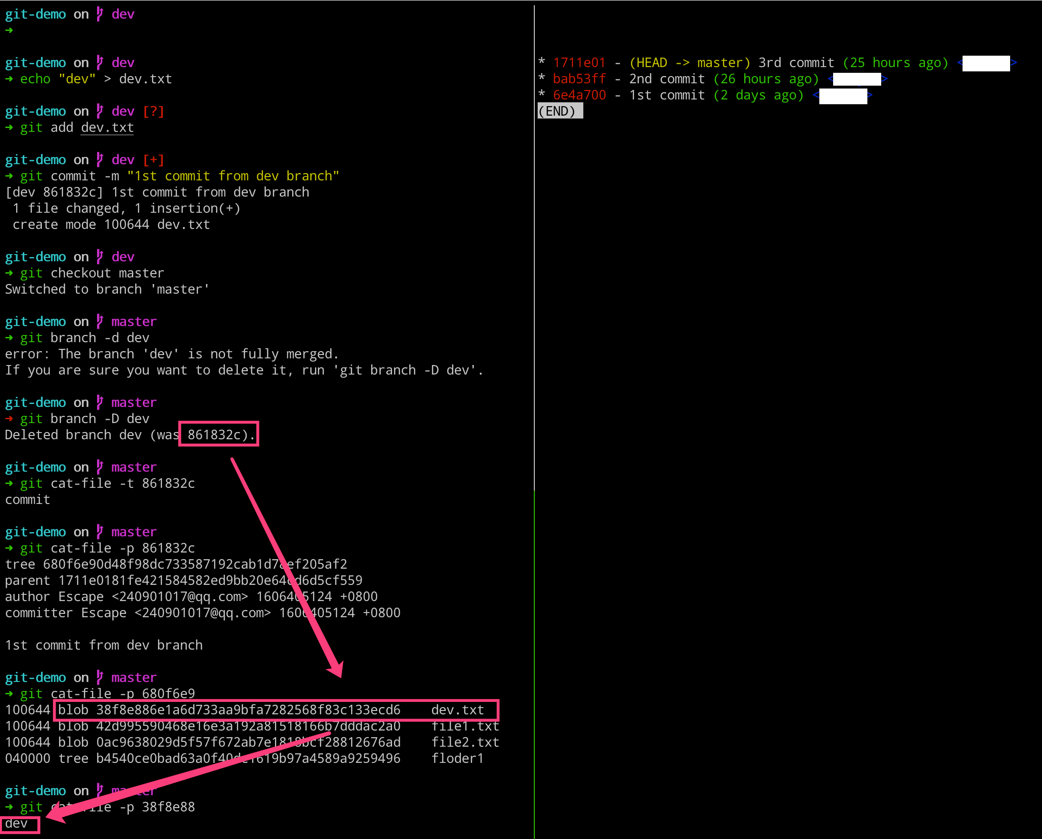Click commit hash 6e4a700 in log pane

579,95
